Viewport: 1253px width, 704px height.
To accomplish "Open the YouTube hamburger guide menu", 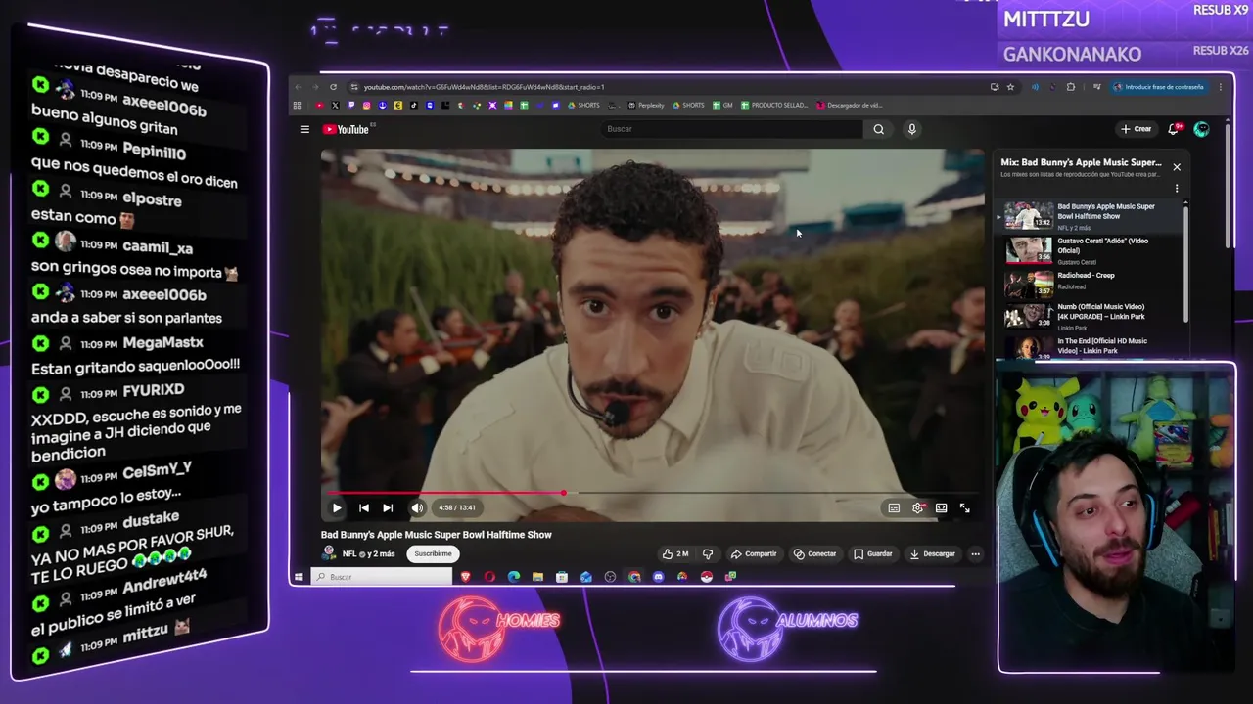I will pyautogui.click(x=304, y=129).
